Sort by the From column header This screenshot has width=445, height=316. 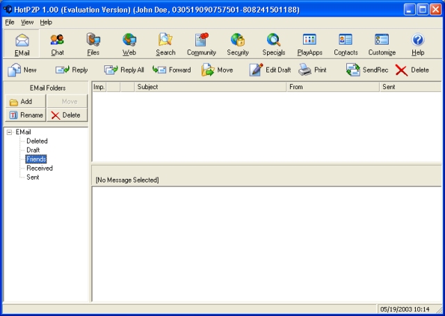333,87
